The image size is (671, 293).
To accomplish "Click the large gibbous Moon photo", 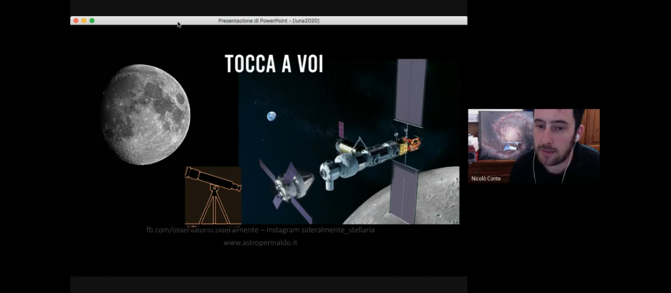I will [146, 114].
